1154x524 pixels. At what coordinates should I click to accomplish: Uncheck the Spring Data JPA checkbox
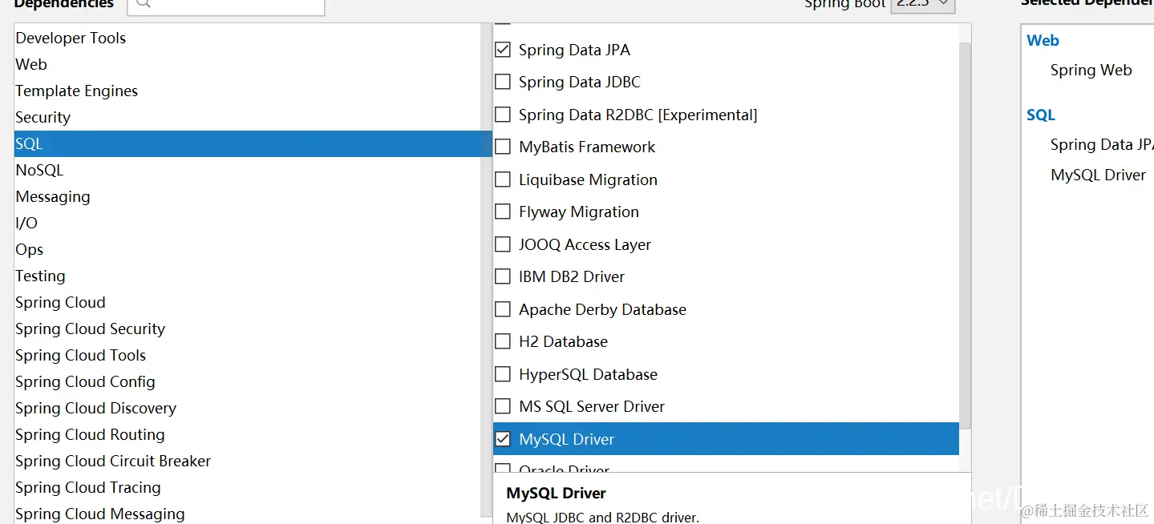pos(503,50)
